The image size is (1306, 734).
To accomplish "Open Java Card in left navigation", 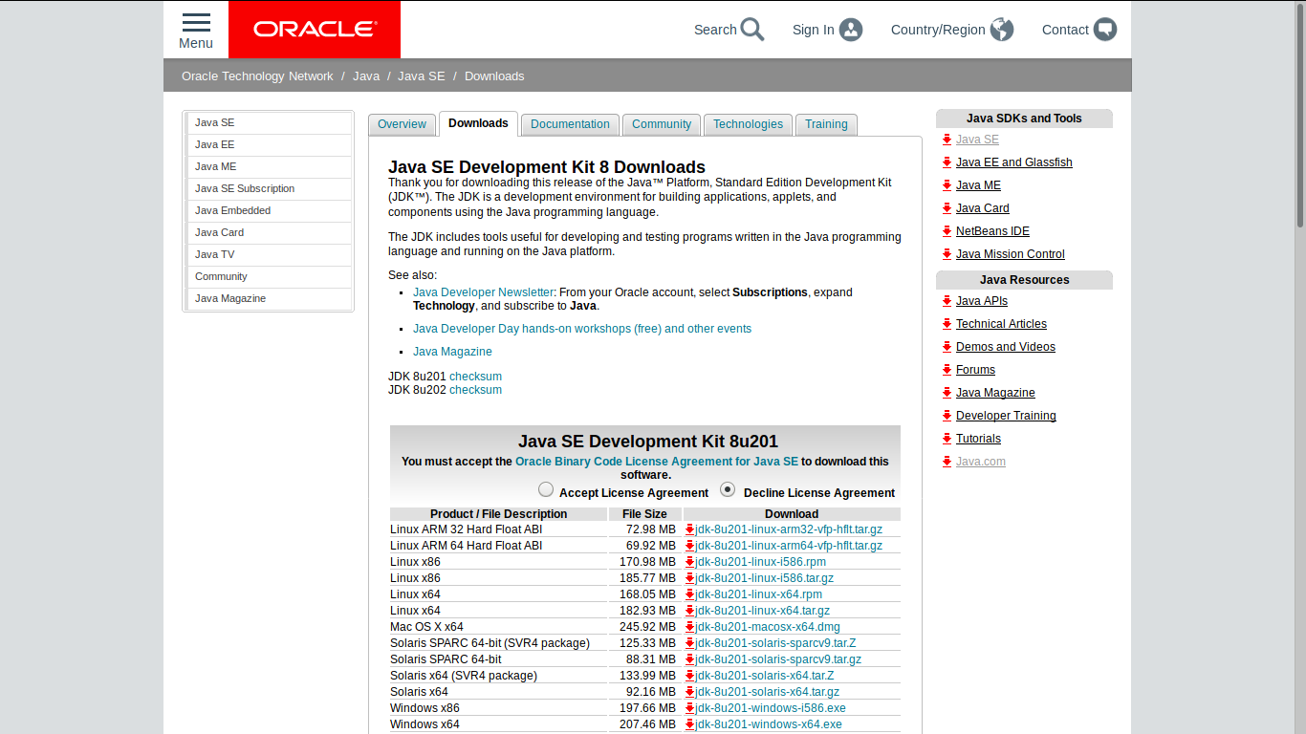I will pos(270,232).
